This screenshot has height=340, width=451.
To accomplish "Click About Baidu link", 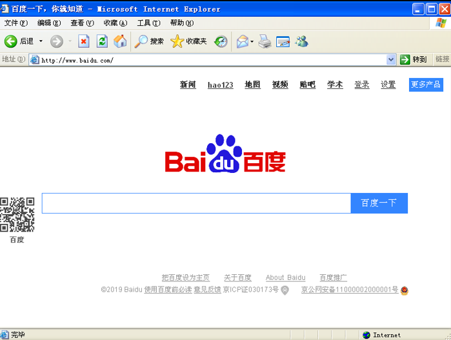I will [x=285, y=277].
